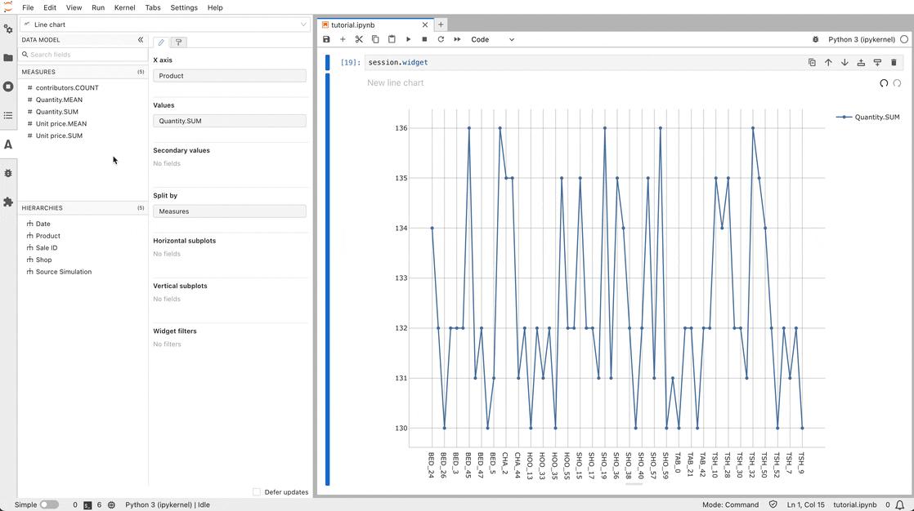The width and height of the screenshot is (914, 511).
Task: Move the current cell down with the arrow icon
Action: point(845,62)
